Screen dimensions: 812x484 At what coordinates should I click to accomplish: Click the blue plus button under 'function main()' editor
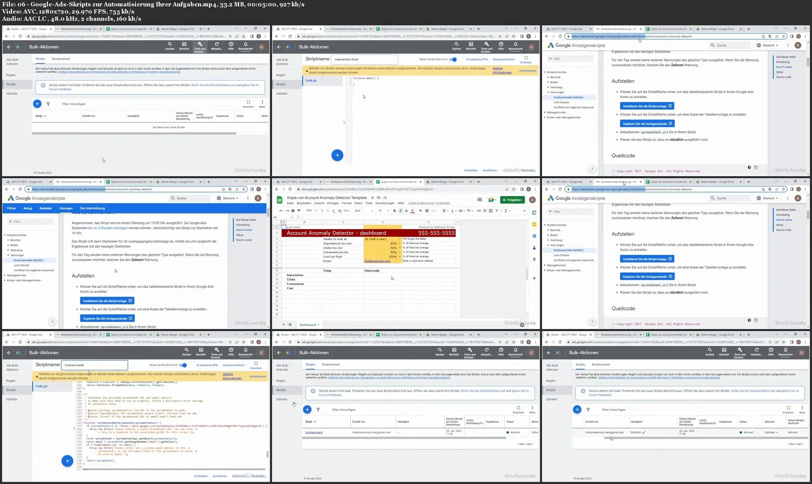pos(337,155)
